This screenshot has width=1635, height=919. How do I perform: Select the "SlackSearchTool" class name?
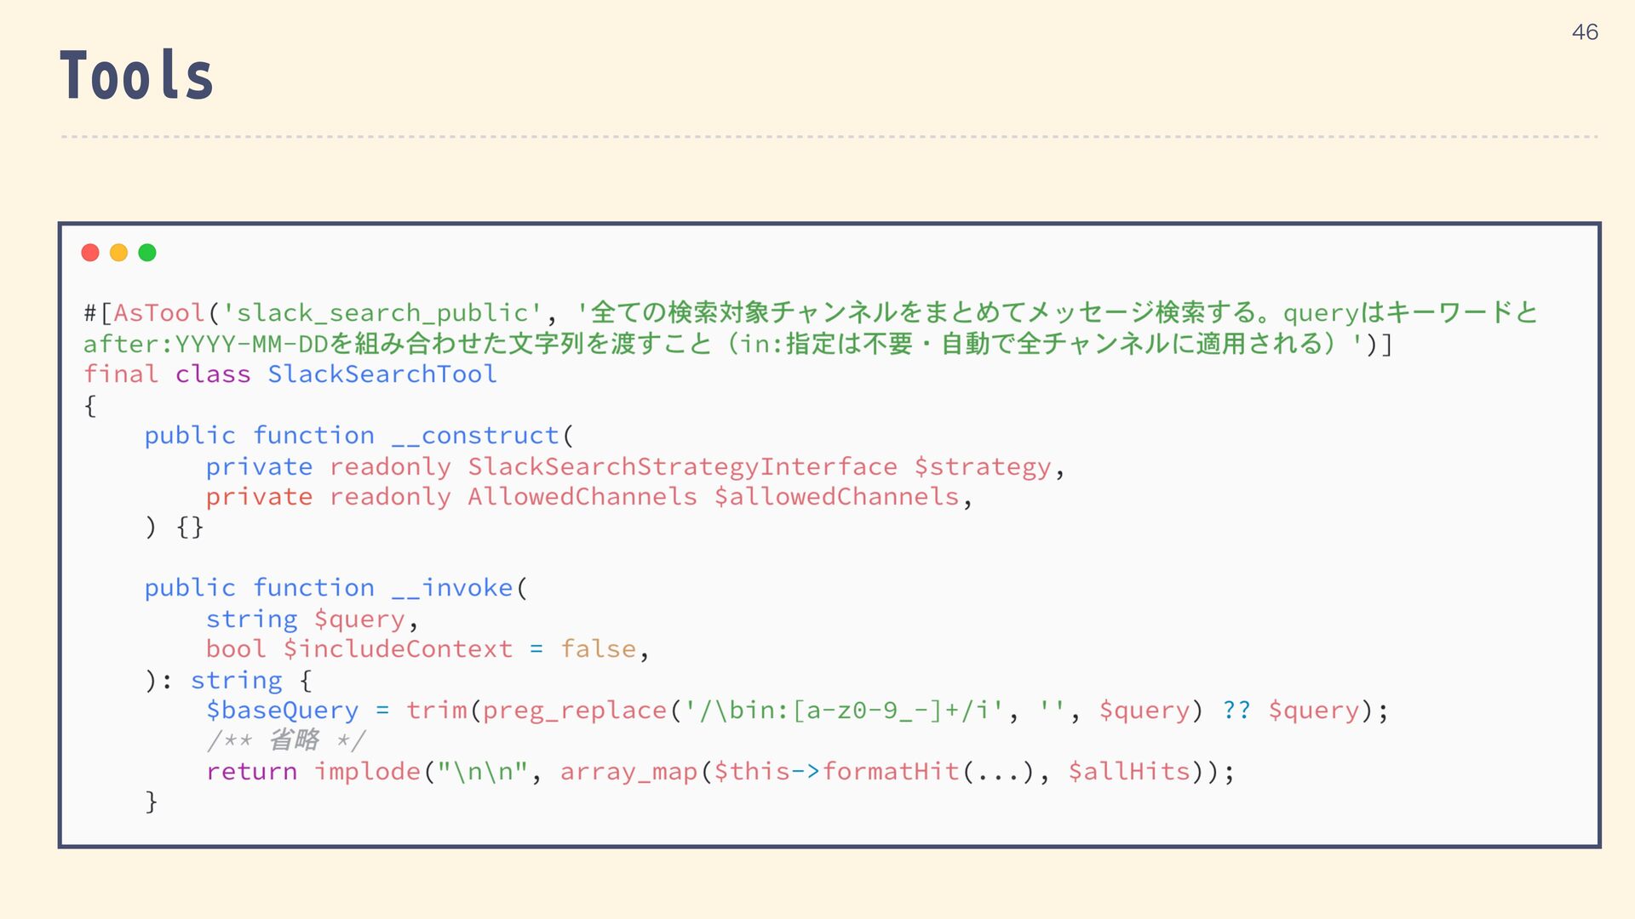tap(382, 374)
